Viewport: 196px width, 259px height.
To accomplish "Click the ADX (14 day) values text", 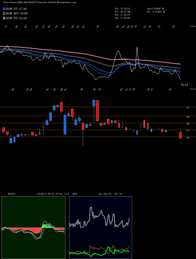I will [x=110, y=194].
